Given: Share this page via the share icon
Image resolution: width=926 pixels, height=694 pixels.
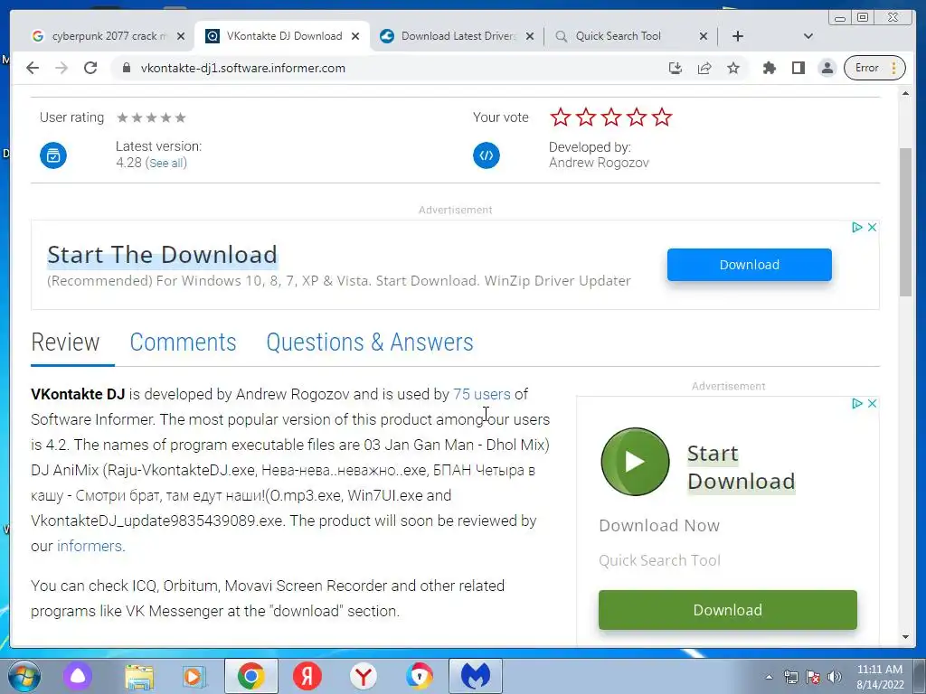Looking at the screenshot, I should click(x=704, y=68).
